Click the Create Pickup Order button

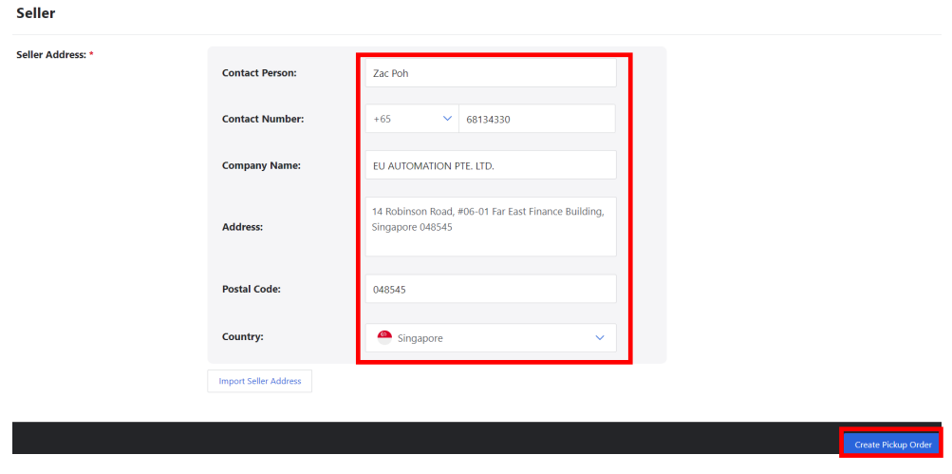point(892,445)
